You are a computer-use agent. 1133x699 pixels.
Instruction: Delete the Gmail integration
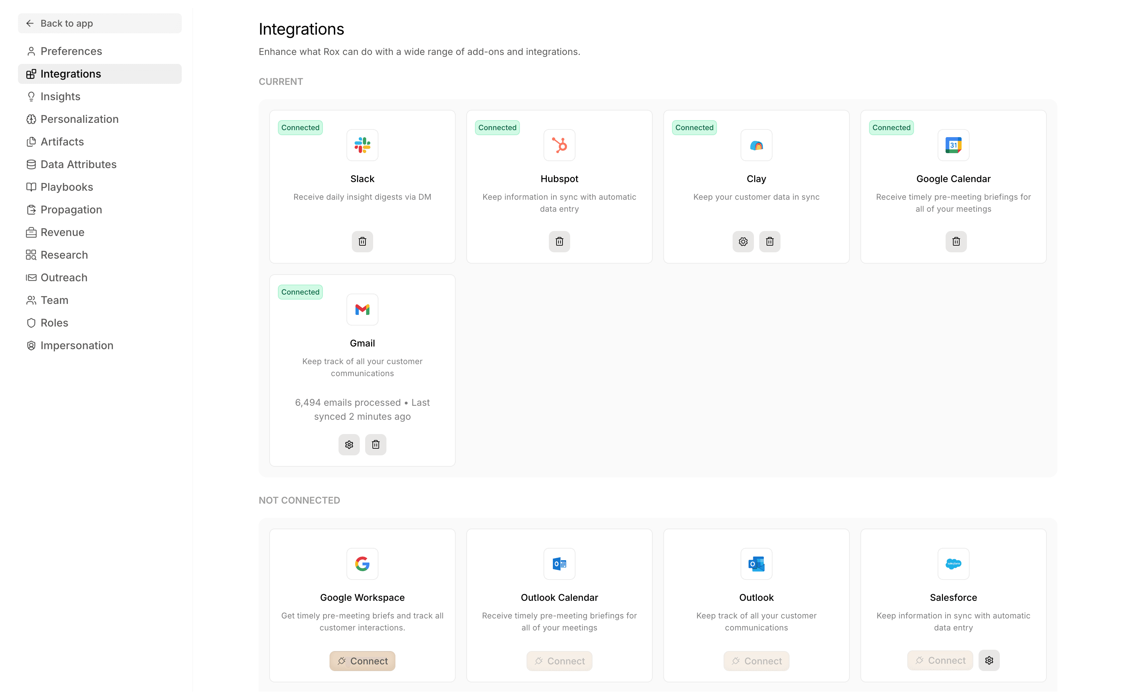tap(375, 444)
